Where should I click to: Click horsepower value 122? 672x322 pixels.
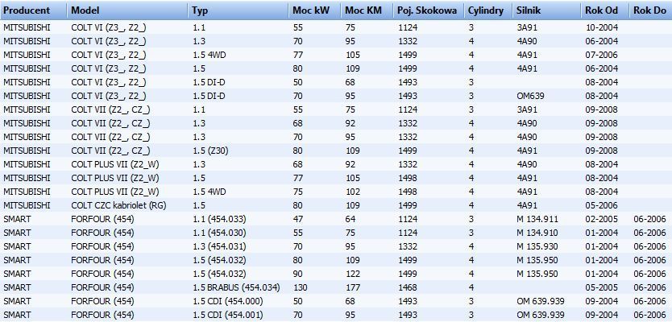353,274
